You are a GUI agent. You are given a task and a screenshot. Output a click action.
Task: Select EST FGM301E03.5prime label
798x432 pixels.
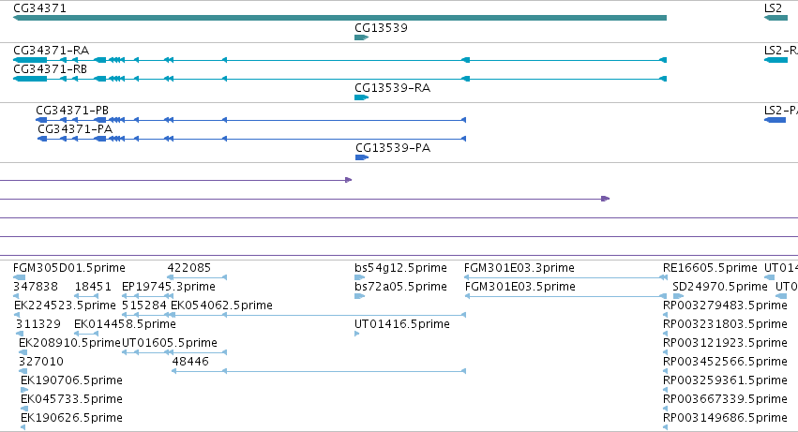(x=520, y=287)
